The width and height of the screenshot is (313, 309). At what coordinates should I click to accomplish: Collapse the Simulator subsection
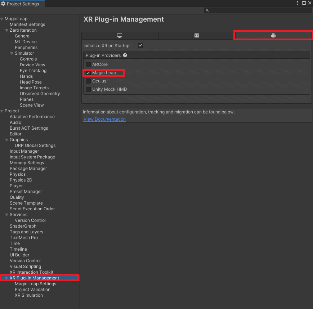[12, 54]
